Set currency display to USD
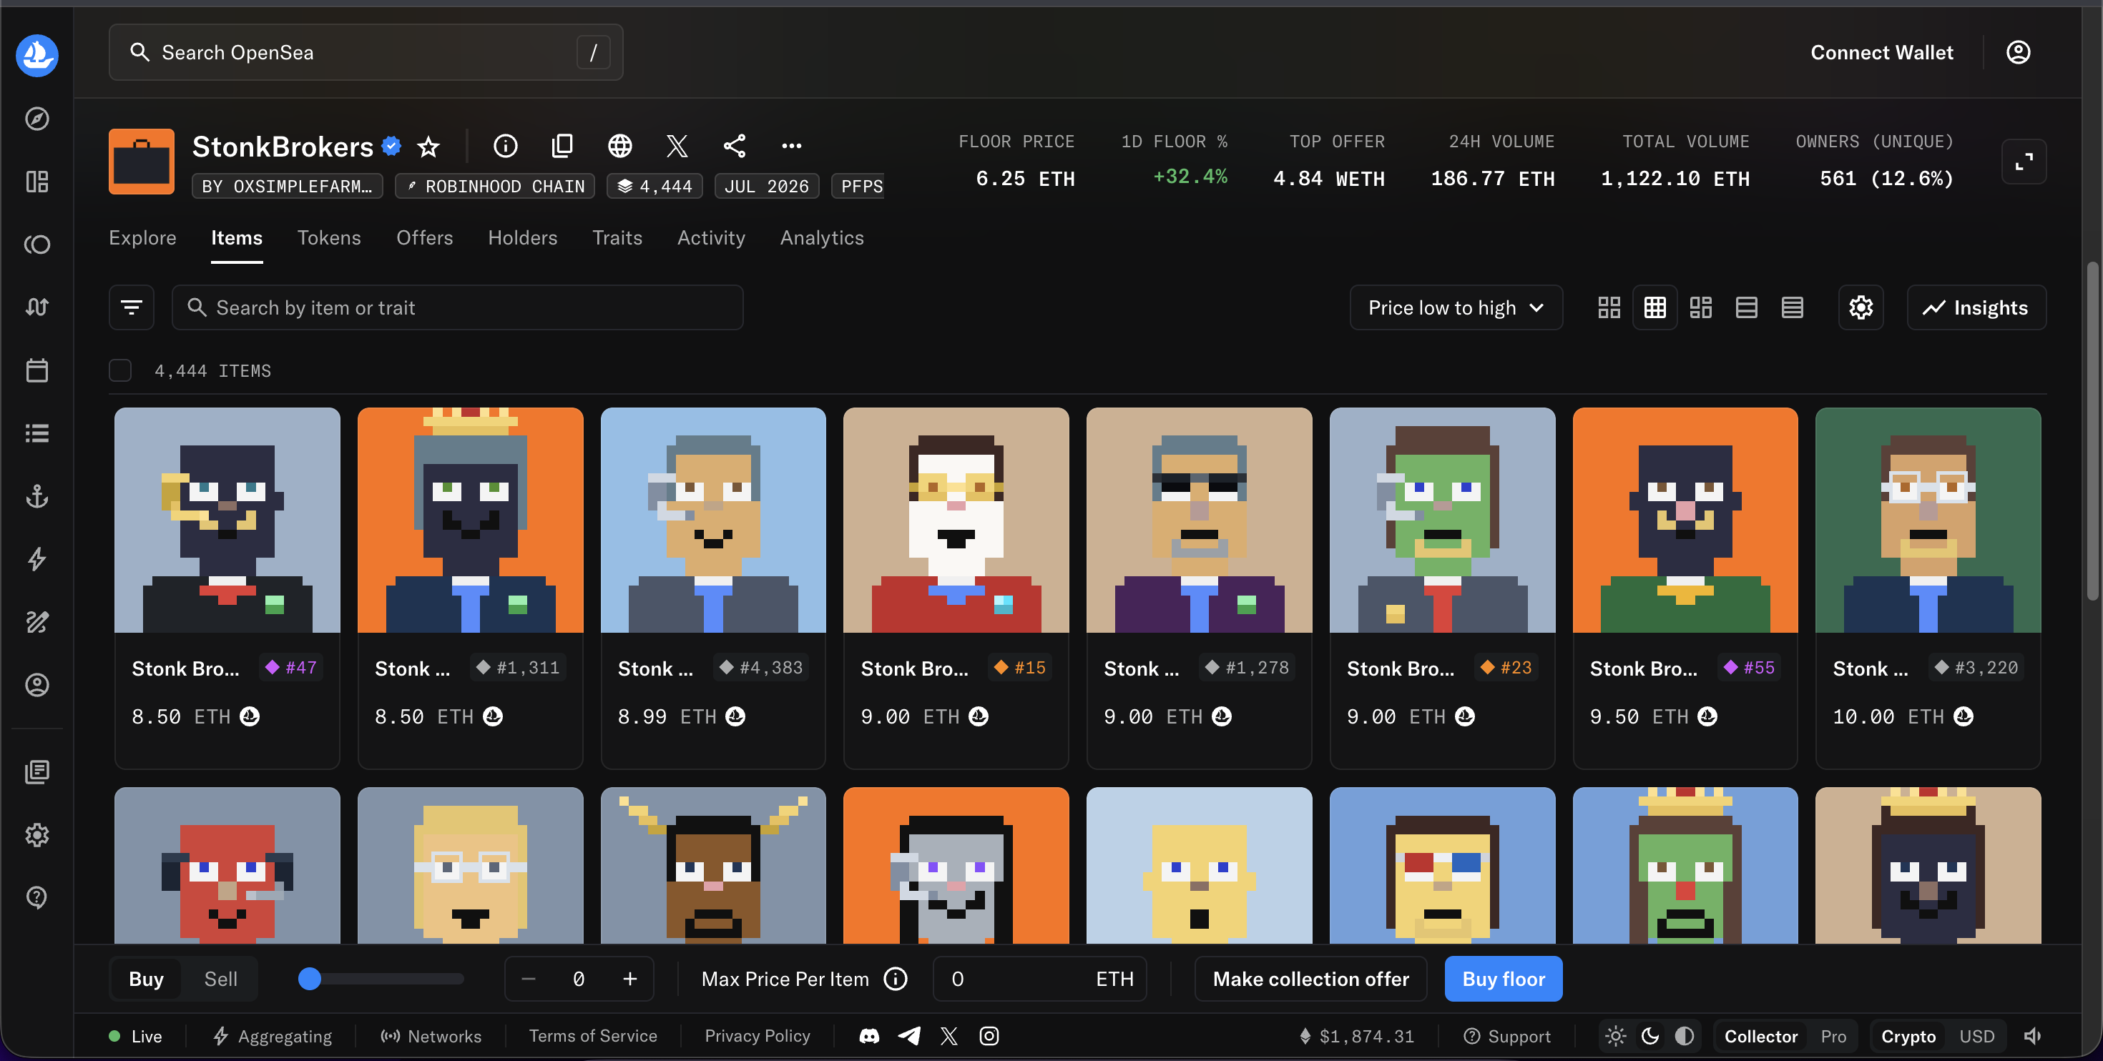This screenshot has width=2103, height=1061. tap(1976, 1036)
